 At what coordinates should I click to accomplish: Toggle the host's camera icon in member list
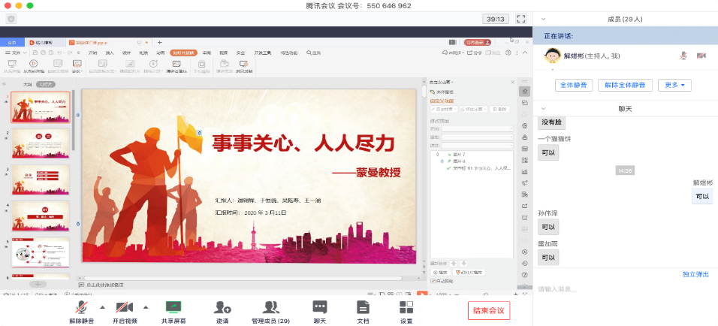pos(701,56)
